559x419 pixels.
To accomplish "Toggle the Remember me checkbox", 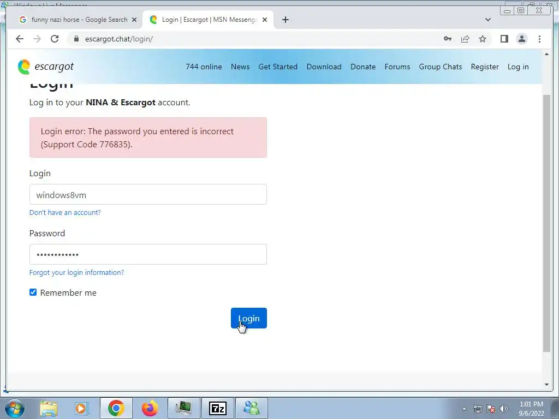I will 33,292.
